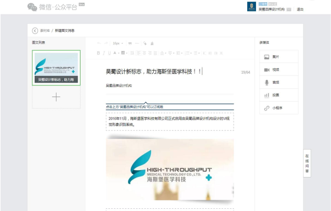
Task: Toggle italic text formatting
Action: [104, 53]
